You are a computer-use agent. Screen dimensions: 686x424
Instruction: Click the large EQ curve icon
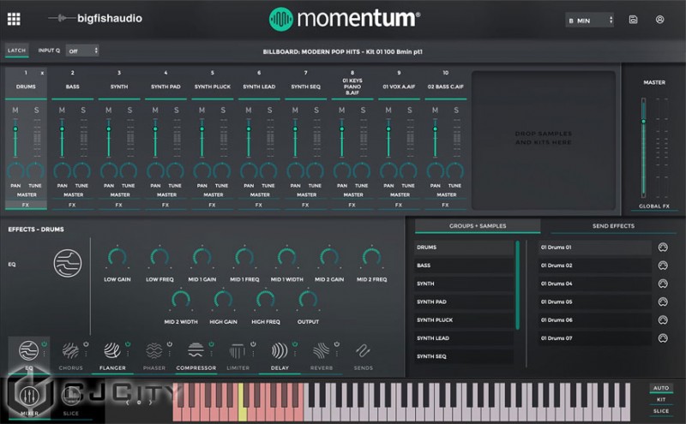(68, 263)
